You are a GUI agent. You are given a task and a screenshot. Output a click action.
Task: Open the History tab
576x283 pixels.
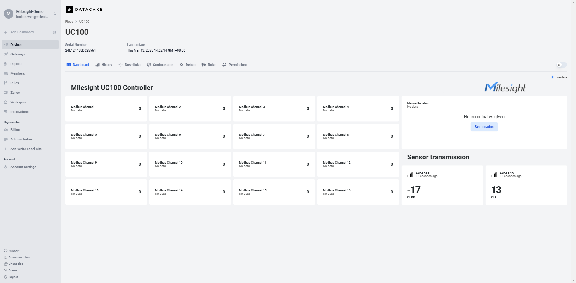tap(104, 65)
